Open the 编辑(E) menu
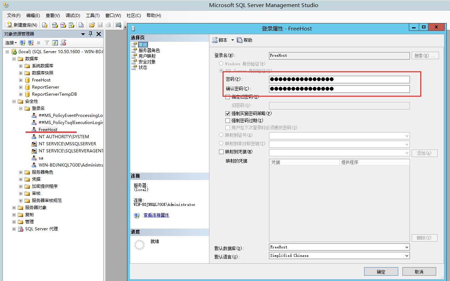This screenshot has height=281, width=450. pyautogui.click(x=33, y=16)
